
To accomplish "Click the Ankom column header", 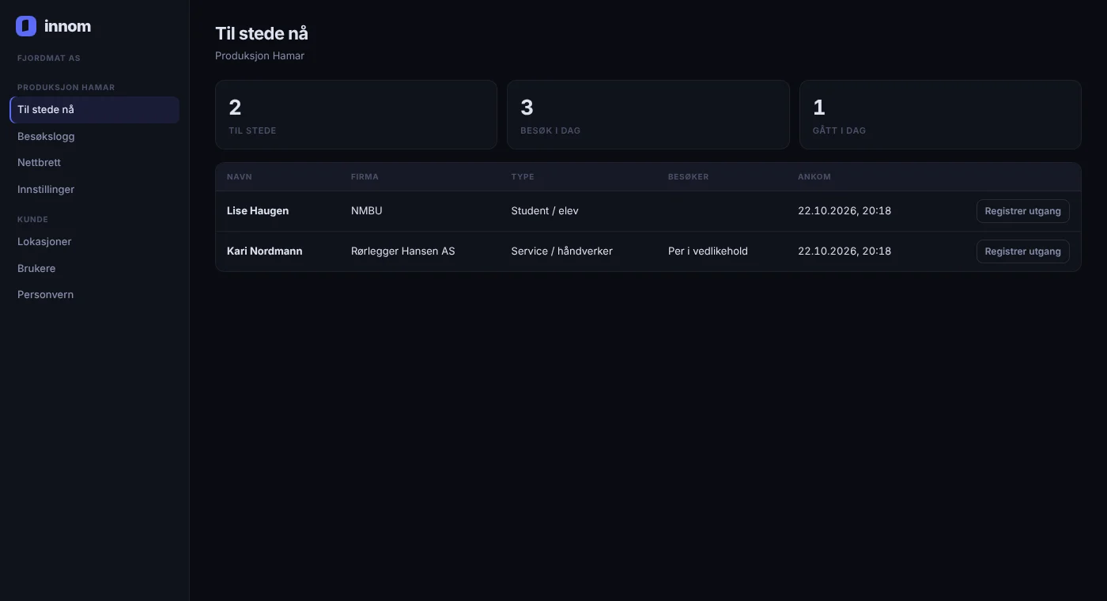I will 814,177.
